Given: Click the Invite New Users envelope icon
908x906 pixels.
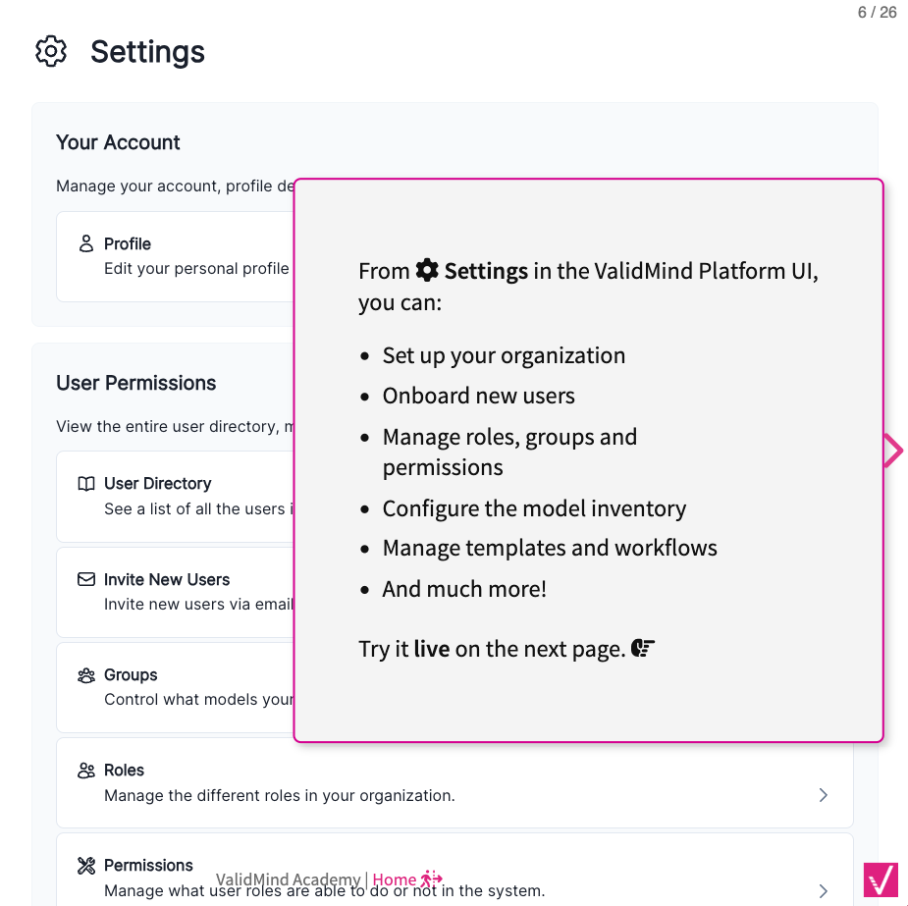Looking at the screenshot, I should 86,579.
